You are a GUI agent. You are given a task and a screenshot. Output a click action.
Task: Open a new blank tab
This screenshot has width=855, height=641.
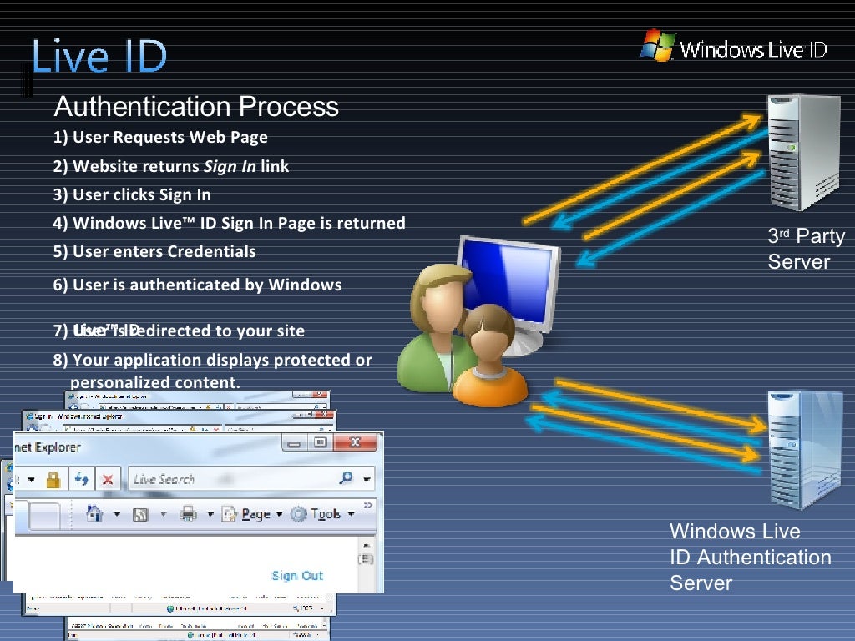pos(43,516)
